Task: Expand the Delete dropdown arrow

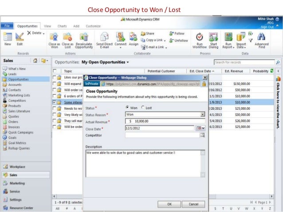Action: 43,34
